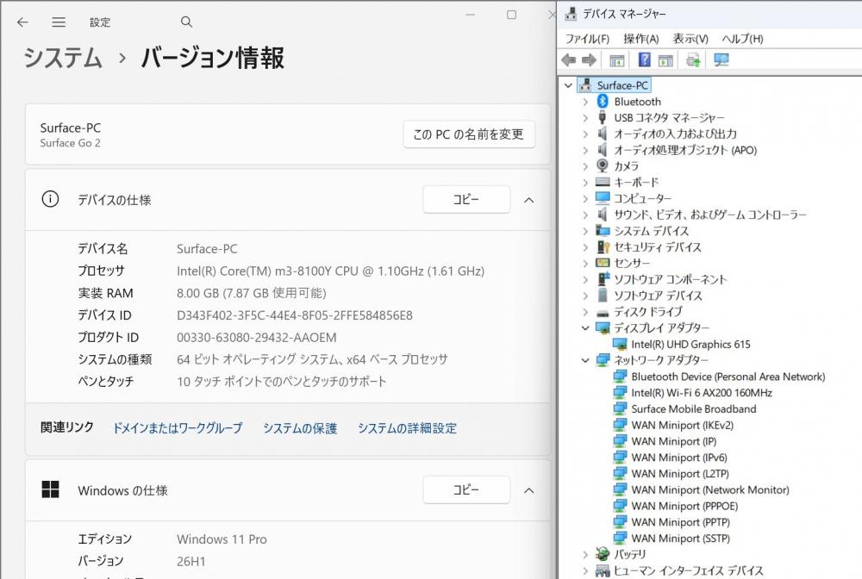
Task: Select the センサー category icon
Action: 603,263
